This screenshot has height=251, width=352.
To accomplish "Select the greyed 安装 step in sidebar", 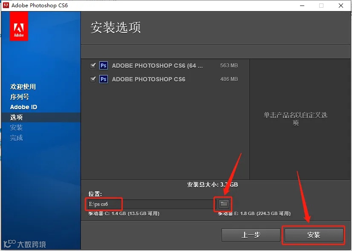I will point(16,127).
